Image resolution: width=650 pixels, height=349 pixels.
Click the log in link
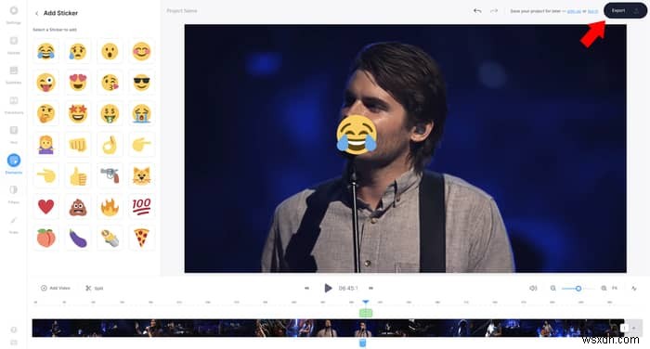click(592, 11)
